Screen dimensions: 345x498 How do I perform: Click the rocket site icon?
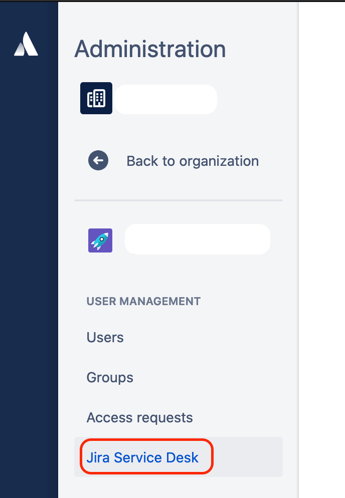click(100, 240)
